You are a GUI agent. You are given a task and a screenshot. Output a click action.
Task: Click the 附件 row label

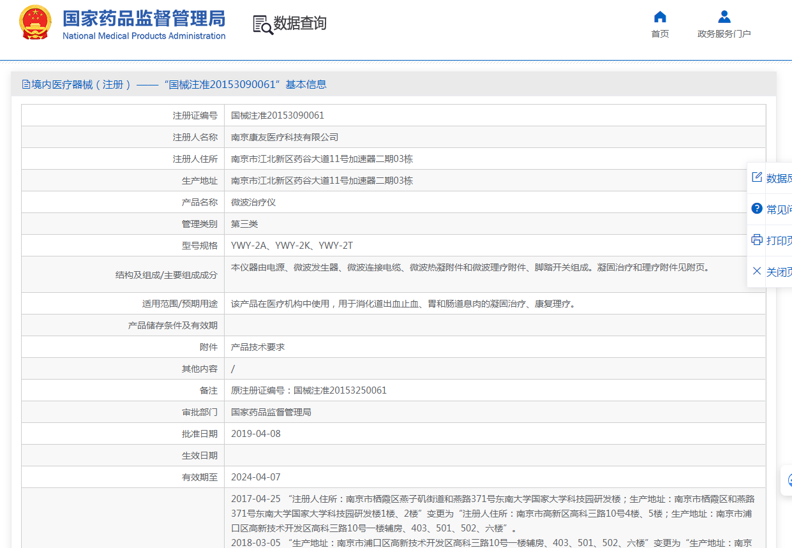209,347
